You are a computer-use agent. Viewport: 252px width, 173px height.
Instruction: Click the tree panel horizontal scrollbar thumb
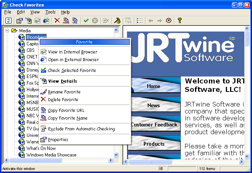(35, 160)
